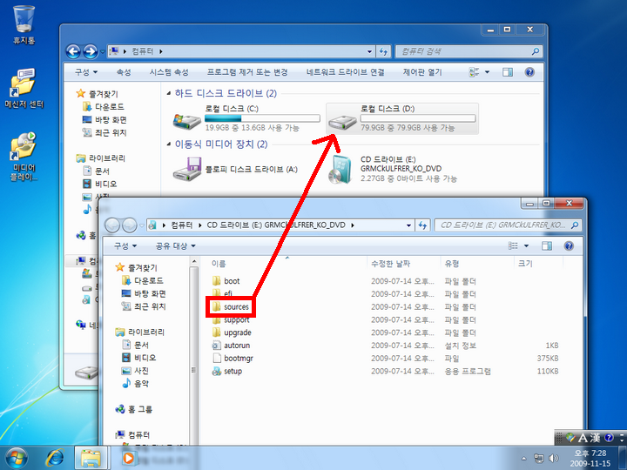Viewport: 627px width, 470px height.
Task: Select the bootmgr file
Action: [x=233, y=358]
